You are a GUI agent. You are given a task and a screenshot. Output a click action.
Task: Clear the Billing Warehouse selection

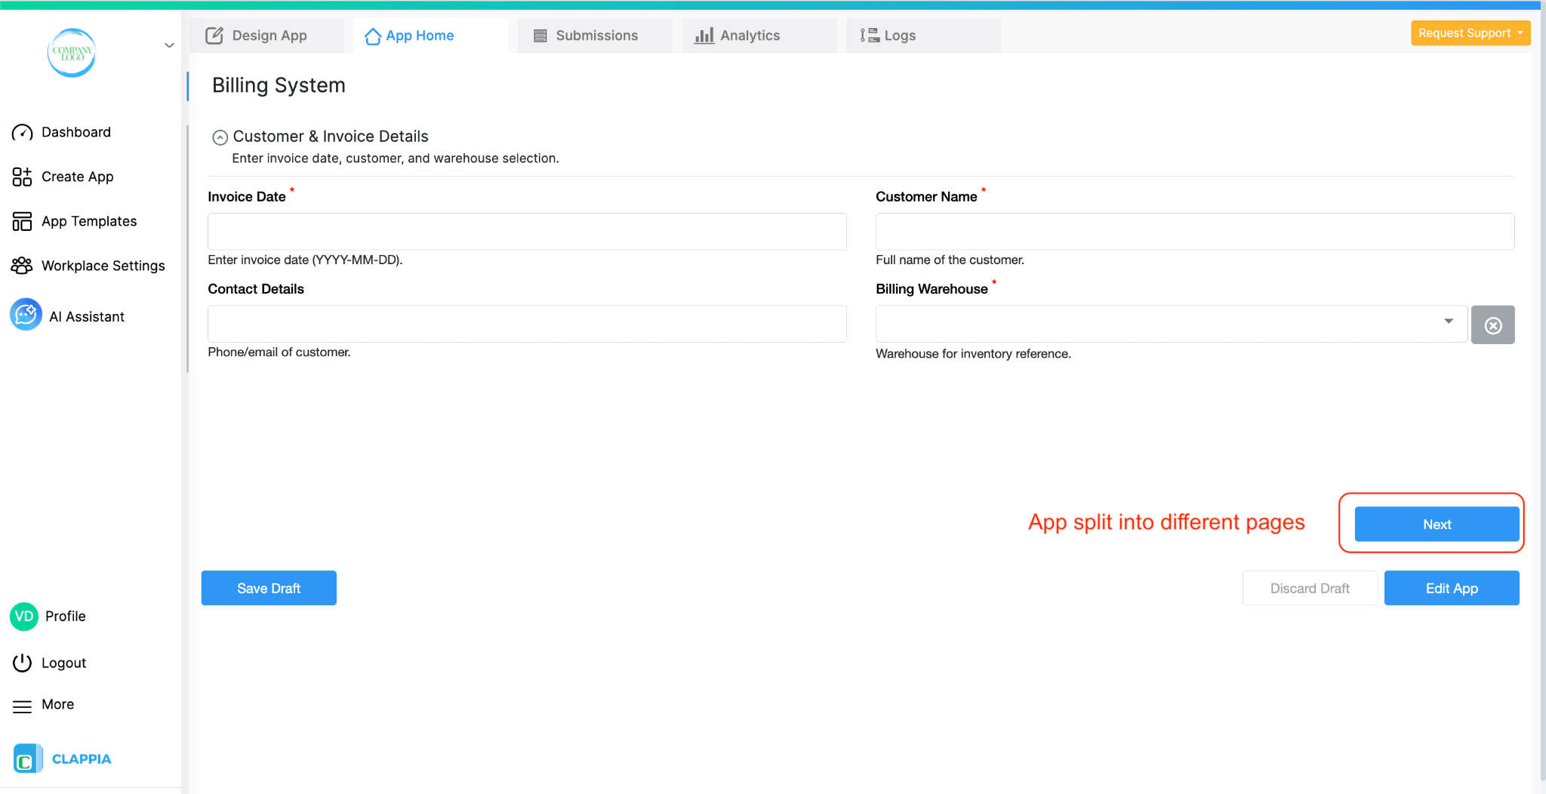[x=1492, y=325]
